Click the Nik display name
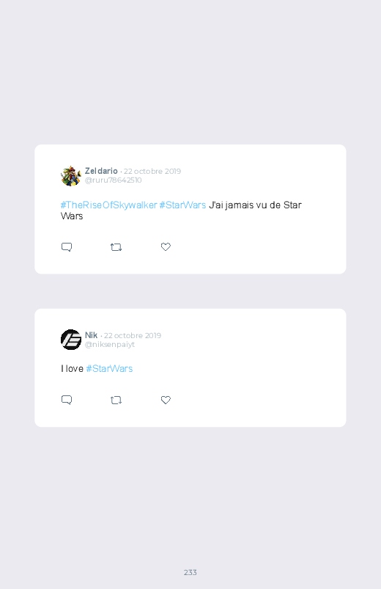This screenshot has width=381, height=589. pyautogui.click(x=91, y=335)
